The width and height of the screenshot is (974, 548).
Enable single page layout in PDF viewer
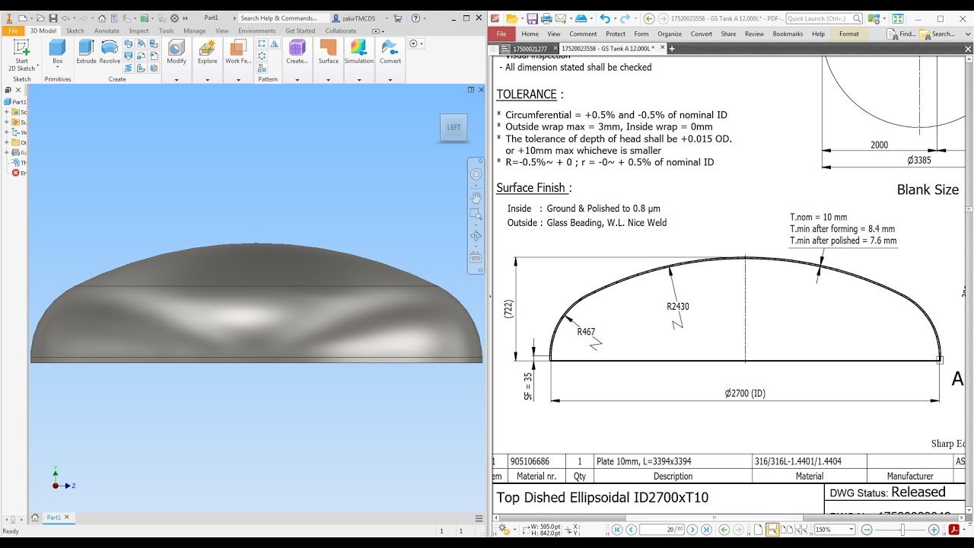tap(759, 530)
